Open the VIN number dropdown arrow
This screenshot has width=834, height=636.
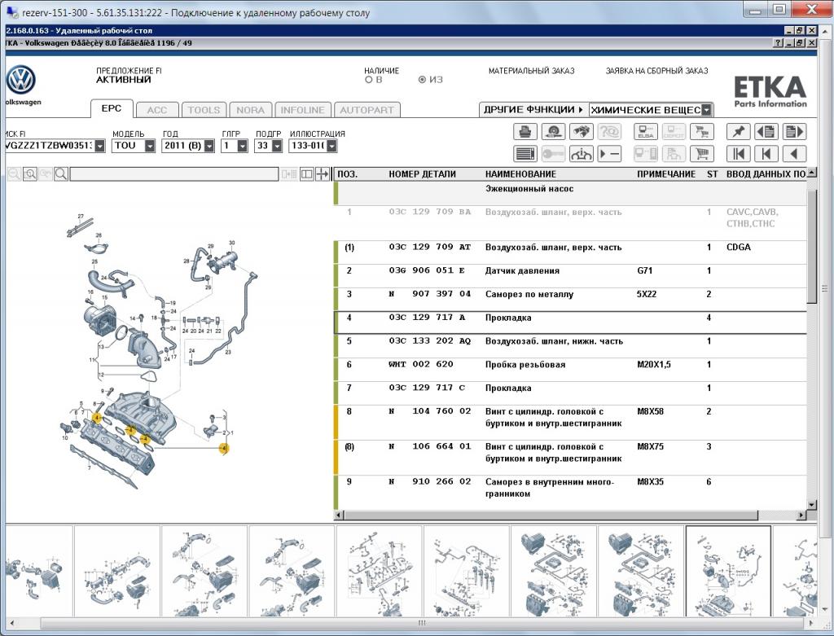tap(100, 146)
